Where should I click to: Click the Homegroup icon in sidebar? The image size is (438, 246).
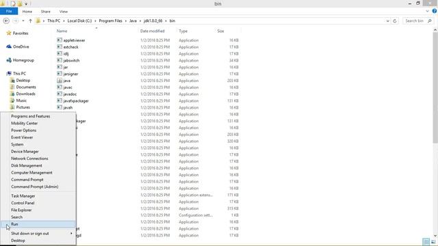(9, 60)
